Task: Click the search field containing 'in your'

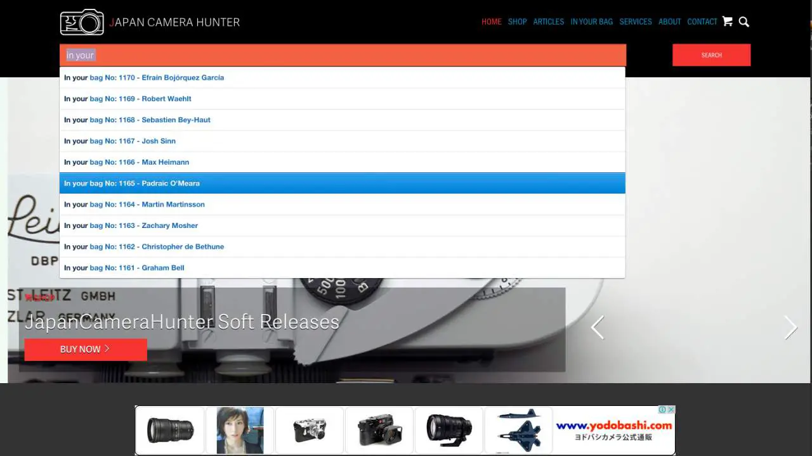Action: (343, 55)
